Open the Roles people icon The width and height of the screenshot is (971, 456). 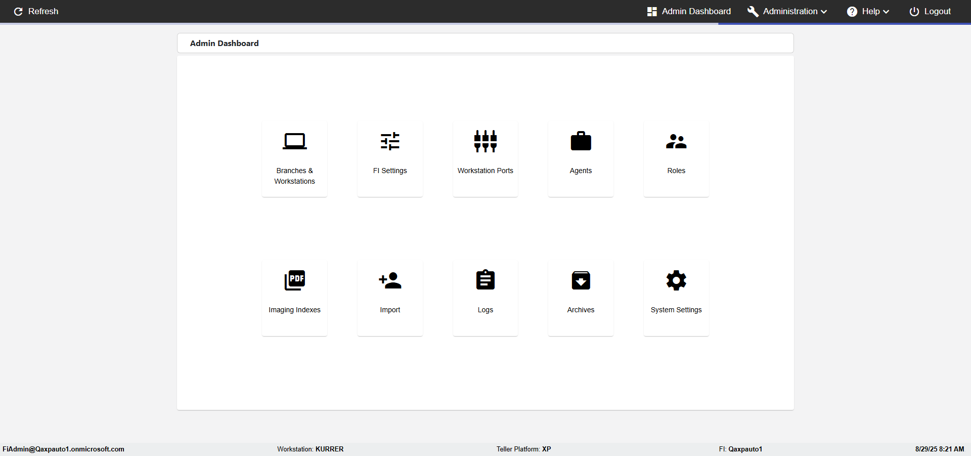676,141
